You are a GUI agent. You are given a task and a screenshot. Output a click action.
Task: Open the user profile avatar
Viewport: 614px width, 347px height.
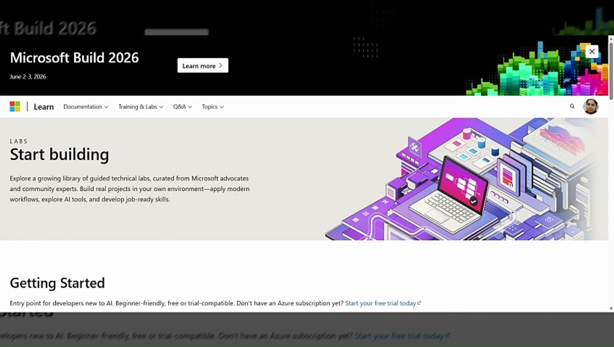[591, 107]
